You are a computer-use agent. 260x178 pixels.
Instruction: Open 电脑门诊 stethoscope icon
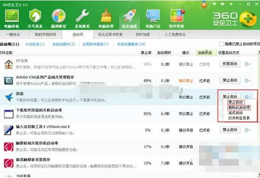pyautogui.click(x=153, y=18)
